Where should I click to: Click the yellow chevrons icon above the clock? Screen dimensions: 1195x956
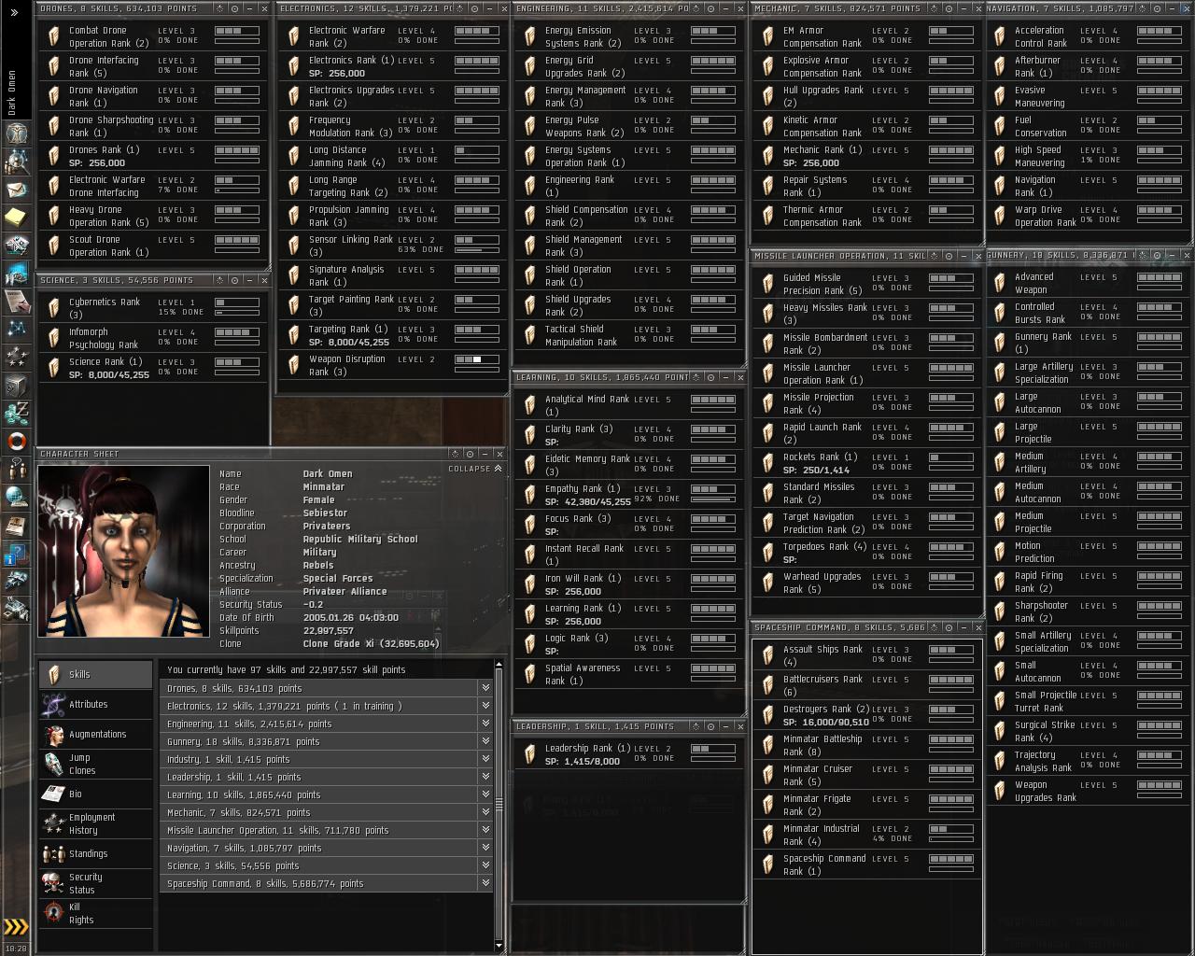16,926
